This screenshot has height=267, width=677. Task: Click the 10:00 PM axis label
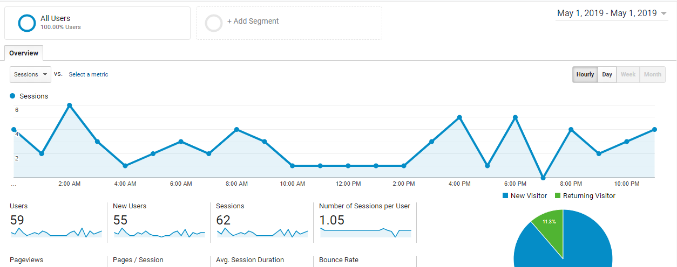click(x=627, y=184)
